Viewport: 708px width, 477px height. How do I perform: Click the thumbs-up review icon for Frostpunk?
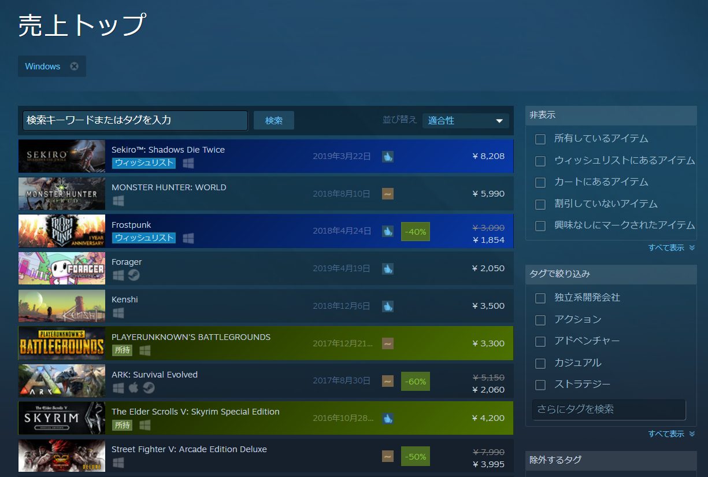[x=387, y=231]
